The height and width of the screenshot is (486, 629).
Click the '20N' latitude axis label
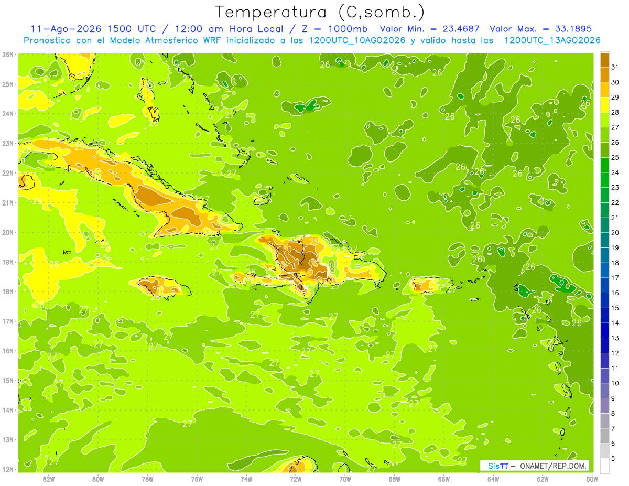click(x=8, y=232)
